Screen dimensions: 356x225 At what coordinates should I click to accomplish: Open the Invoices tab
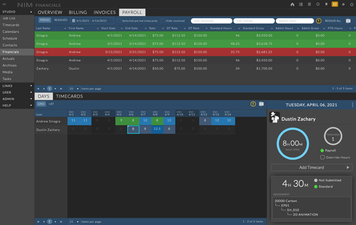[104, 12]
